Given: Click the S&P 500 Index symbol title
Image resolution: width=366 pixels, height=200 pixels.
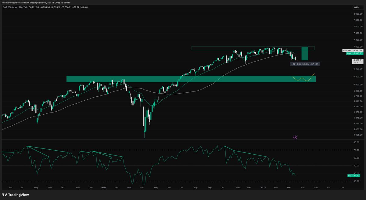Looking at the screenshot, I should [11, 7].
